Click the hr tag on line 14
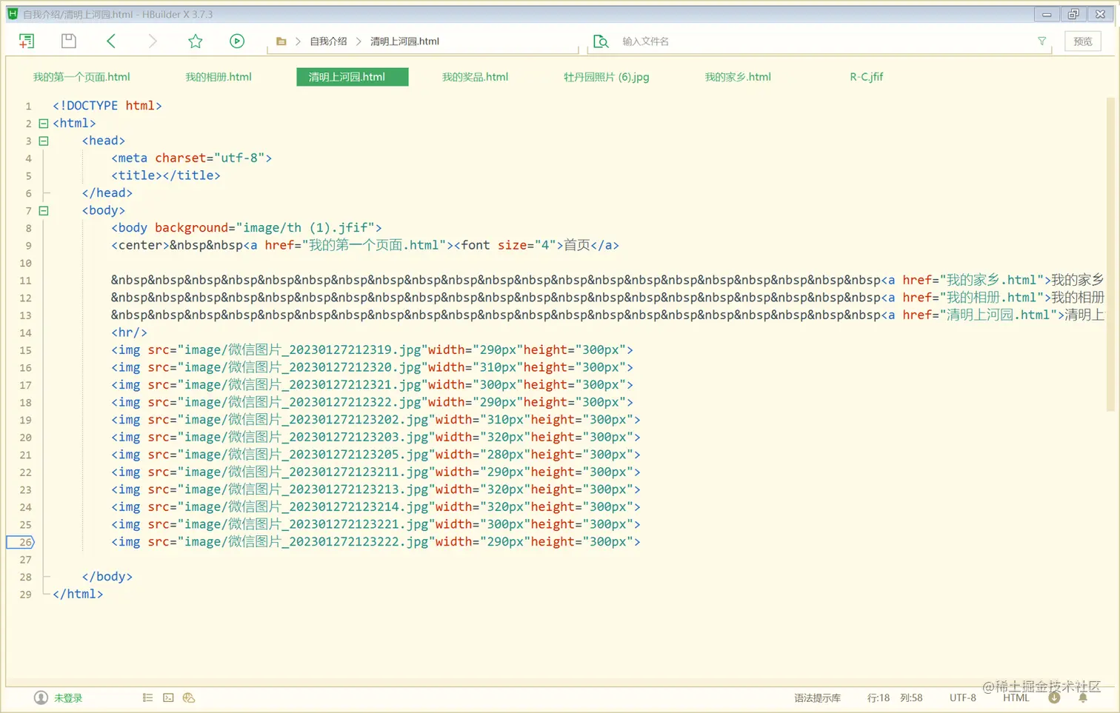The height and width of the screenshot is (713, 1120). (129, 332)
